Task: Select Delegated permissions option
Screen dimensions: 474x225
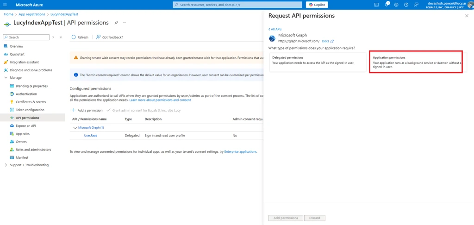Action: [318, 62]
